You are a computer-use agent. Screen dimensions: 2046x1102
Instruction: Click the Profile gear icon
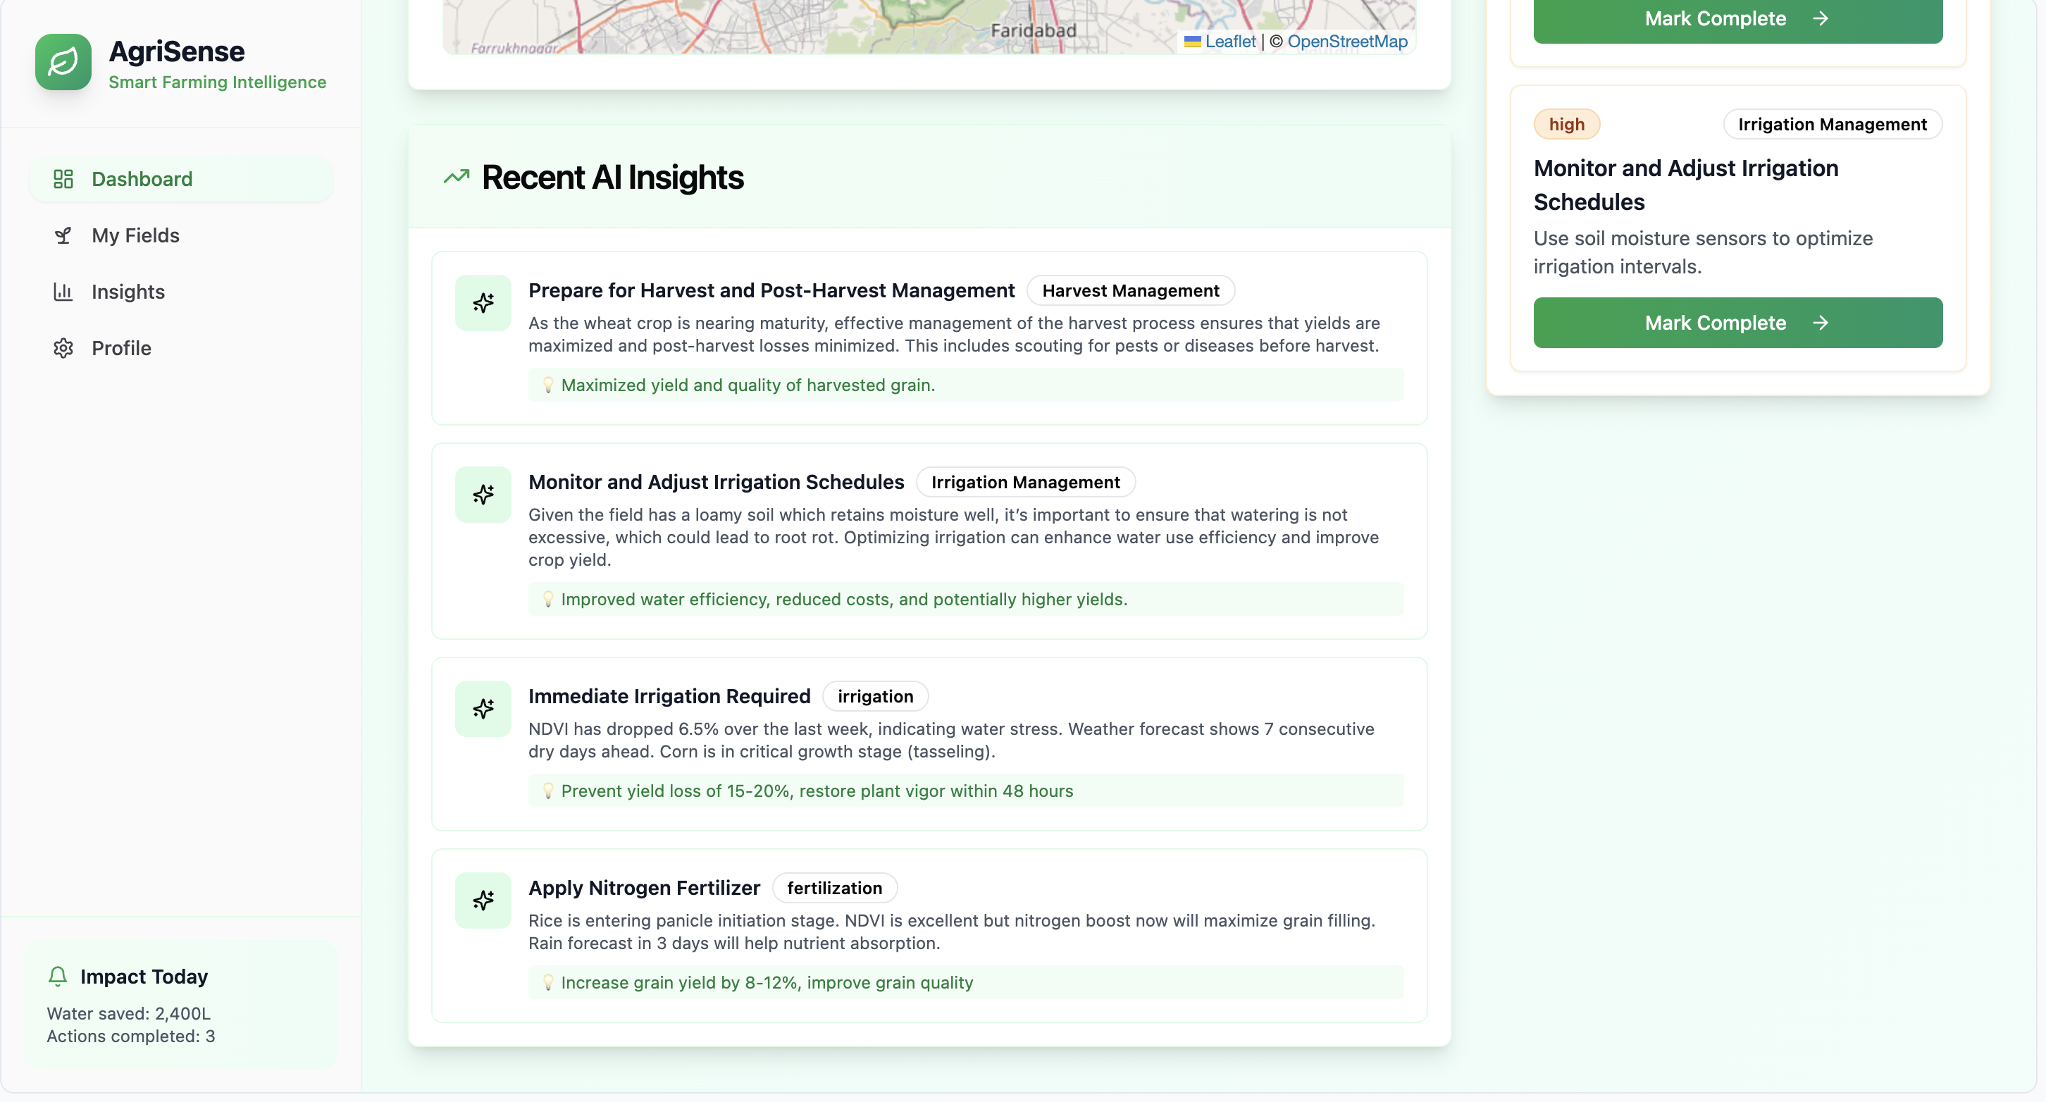pyautogui.click(x=63, y=348)
